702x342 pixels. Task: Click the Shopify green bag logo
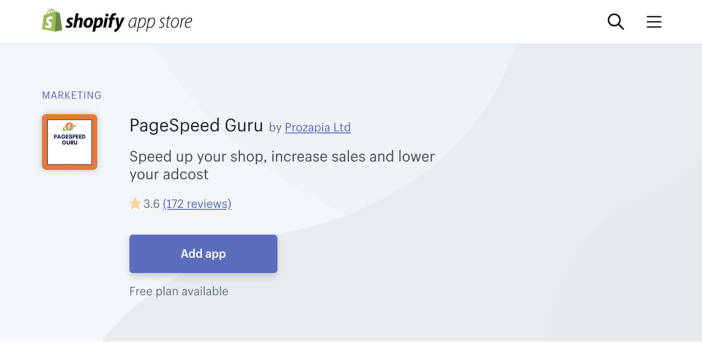[x=51, y=21]
